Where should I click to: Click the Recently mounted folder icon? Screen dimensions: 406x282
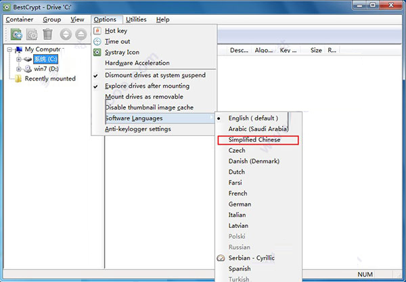[18, 78]
